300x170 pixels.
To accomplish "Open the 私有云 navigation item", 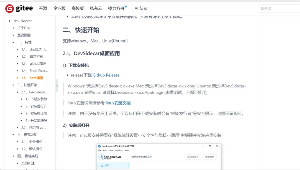I will [x=96, y=8].
